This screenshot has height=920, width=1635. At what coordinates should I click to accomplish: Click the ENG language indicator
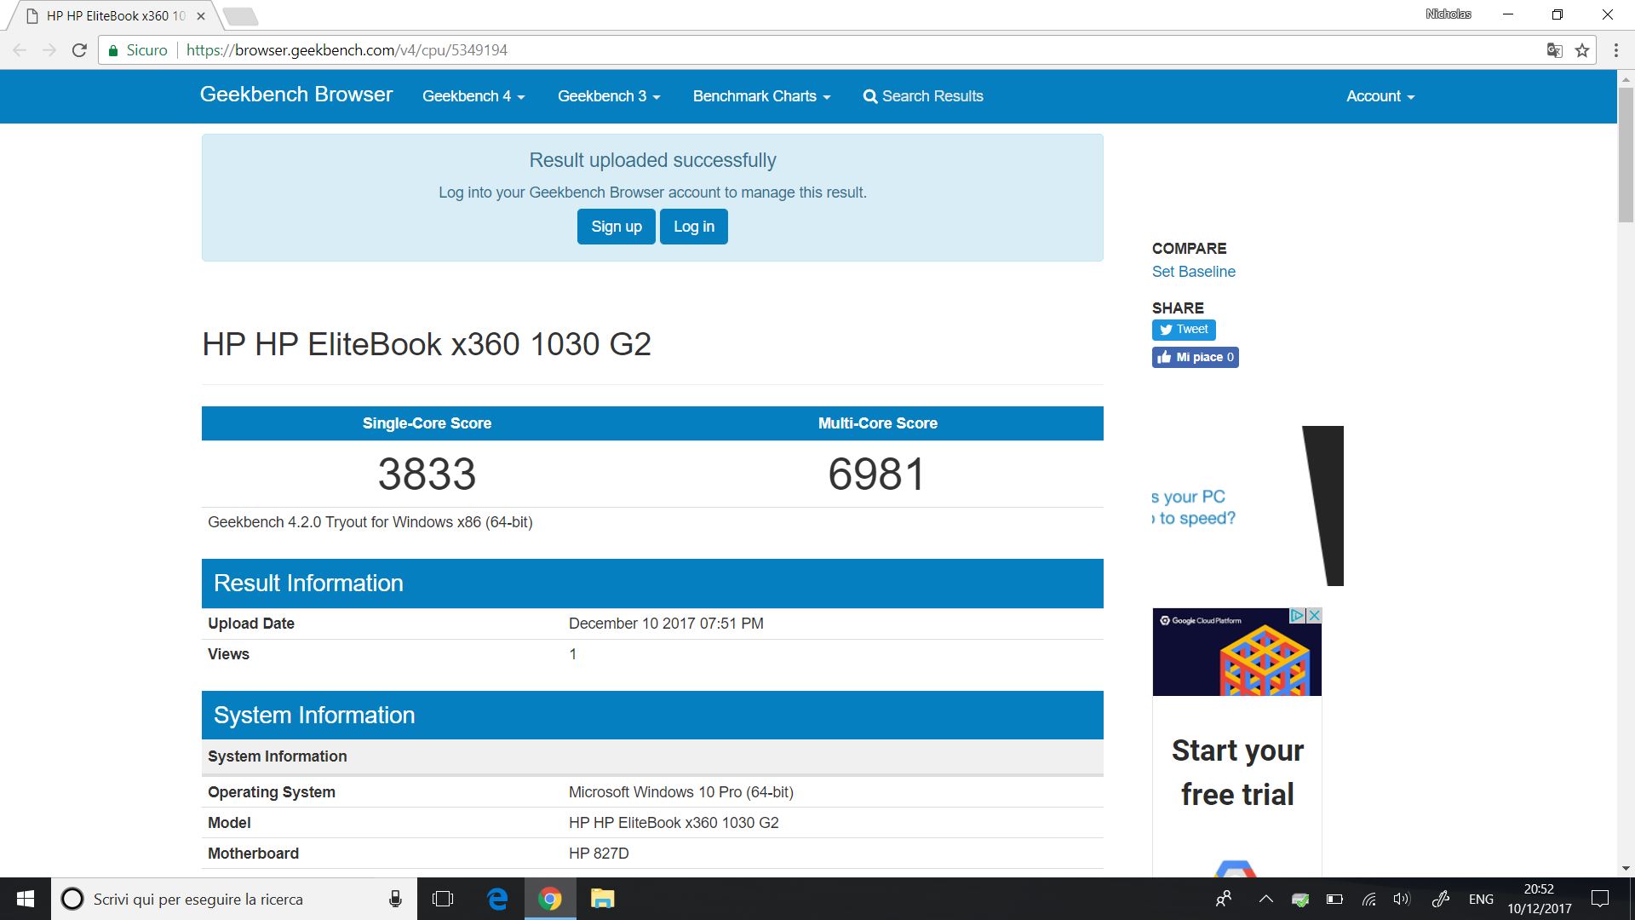point(1481,899)
